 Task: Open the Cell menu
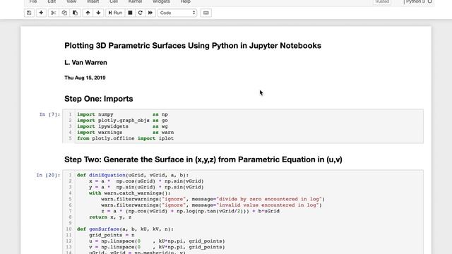114,1
